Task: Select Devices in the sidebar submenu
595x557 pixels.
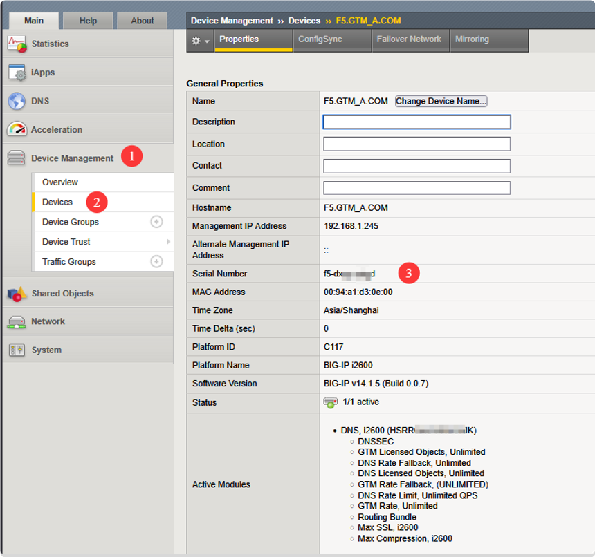Action: tap(104, 202)
